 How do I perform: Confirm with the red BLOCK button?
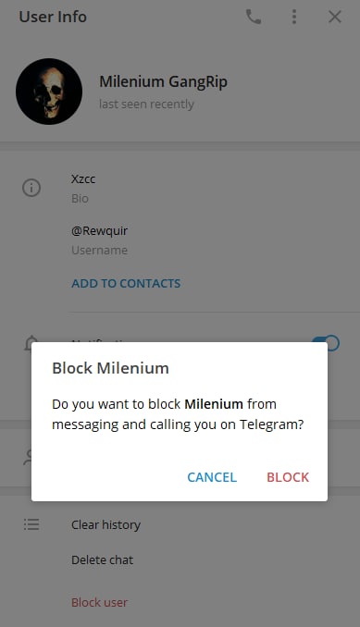tap(288, 477)
